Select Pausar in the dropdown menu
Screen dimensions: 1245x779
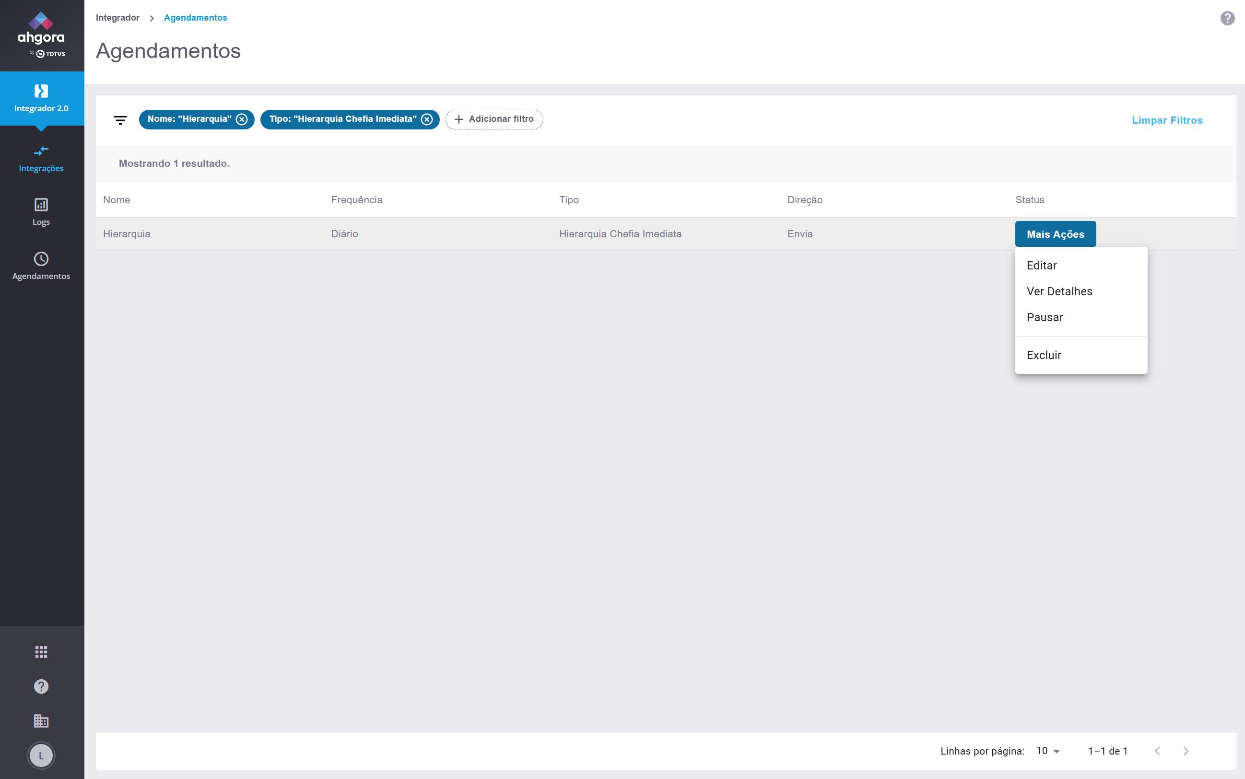point(1045,317)
